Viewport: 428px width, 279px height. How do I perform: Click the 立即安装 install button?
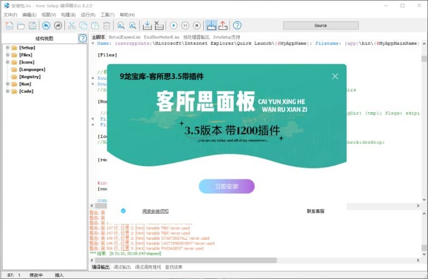click(227, 186)
